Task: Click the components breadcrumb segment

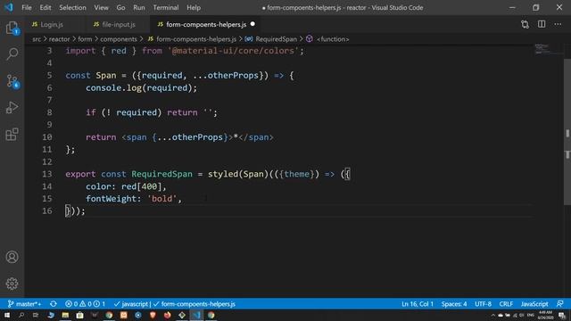Action: click(119, 39)
